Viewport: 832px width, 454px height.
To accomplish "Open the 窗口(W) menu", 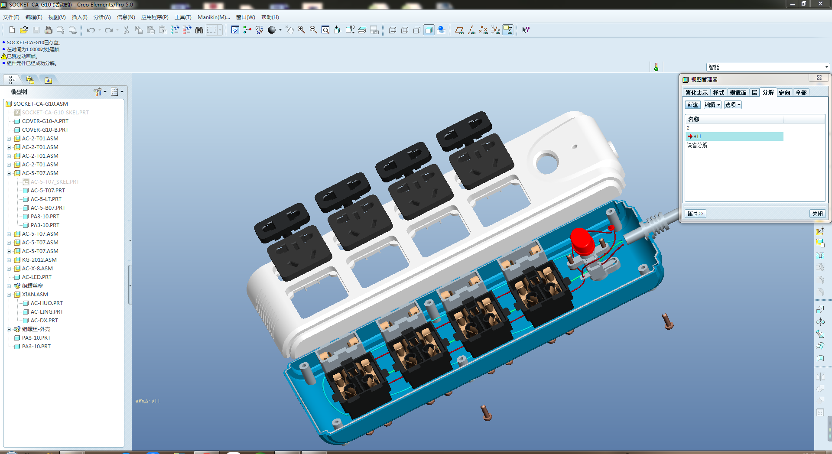I will (x=246, y=17).
